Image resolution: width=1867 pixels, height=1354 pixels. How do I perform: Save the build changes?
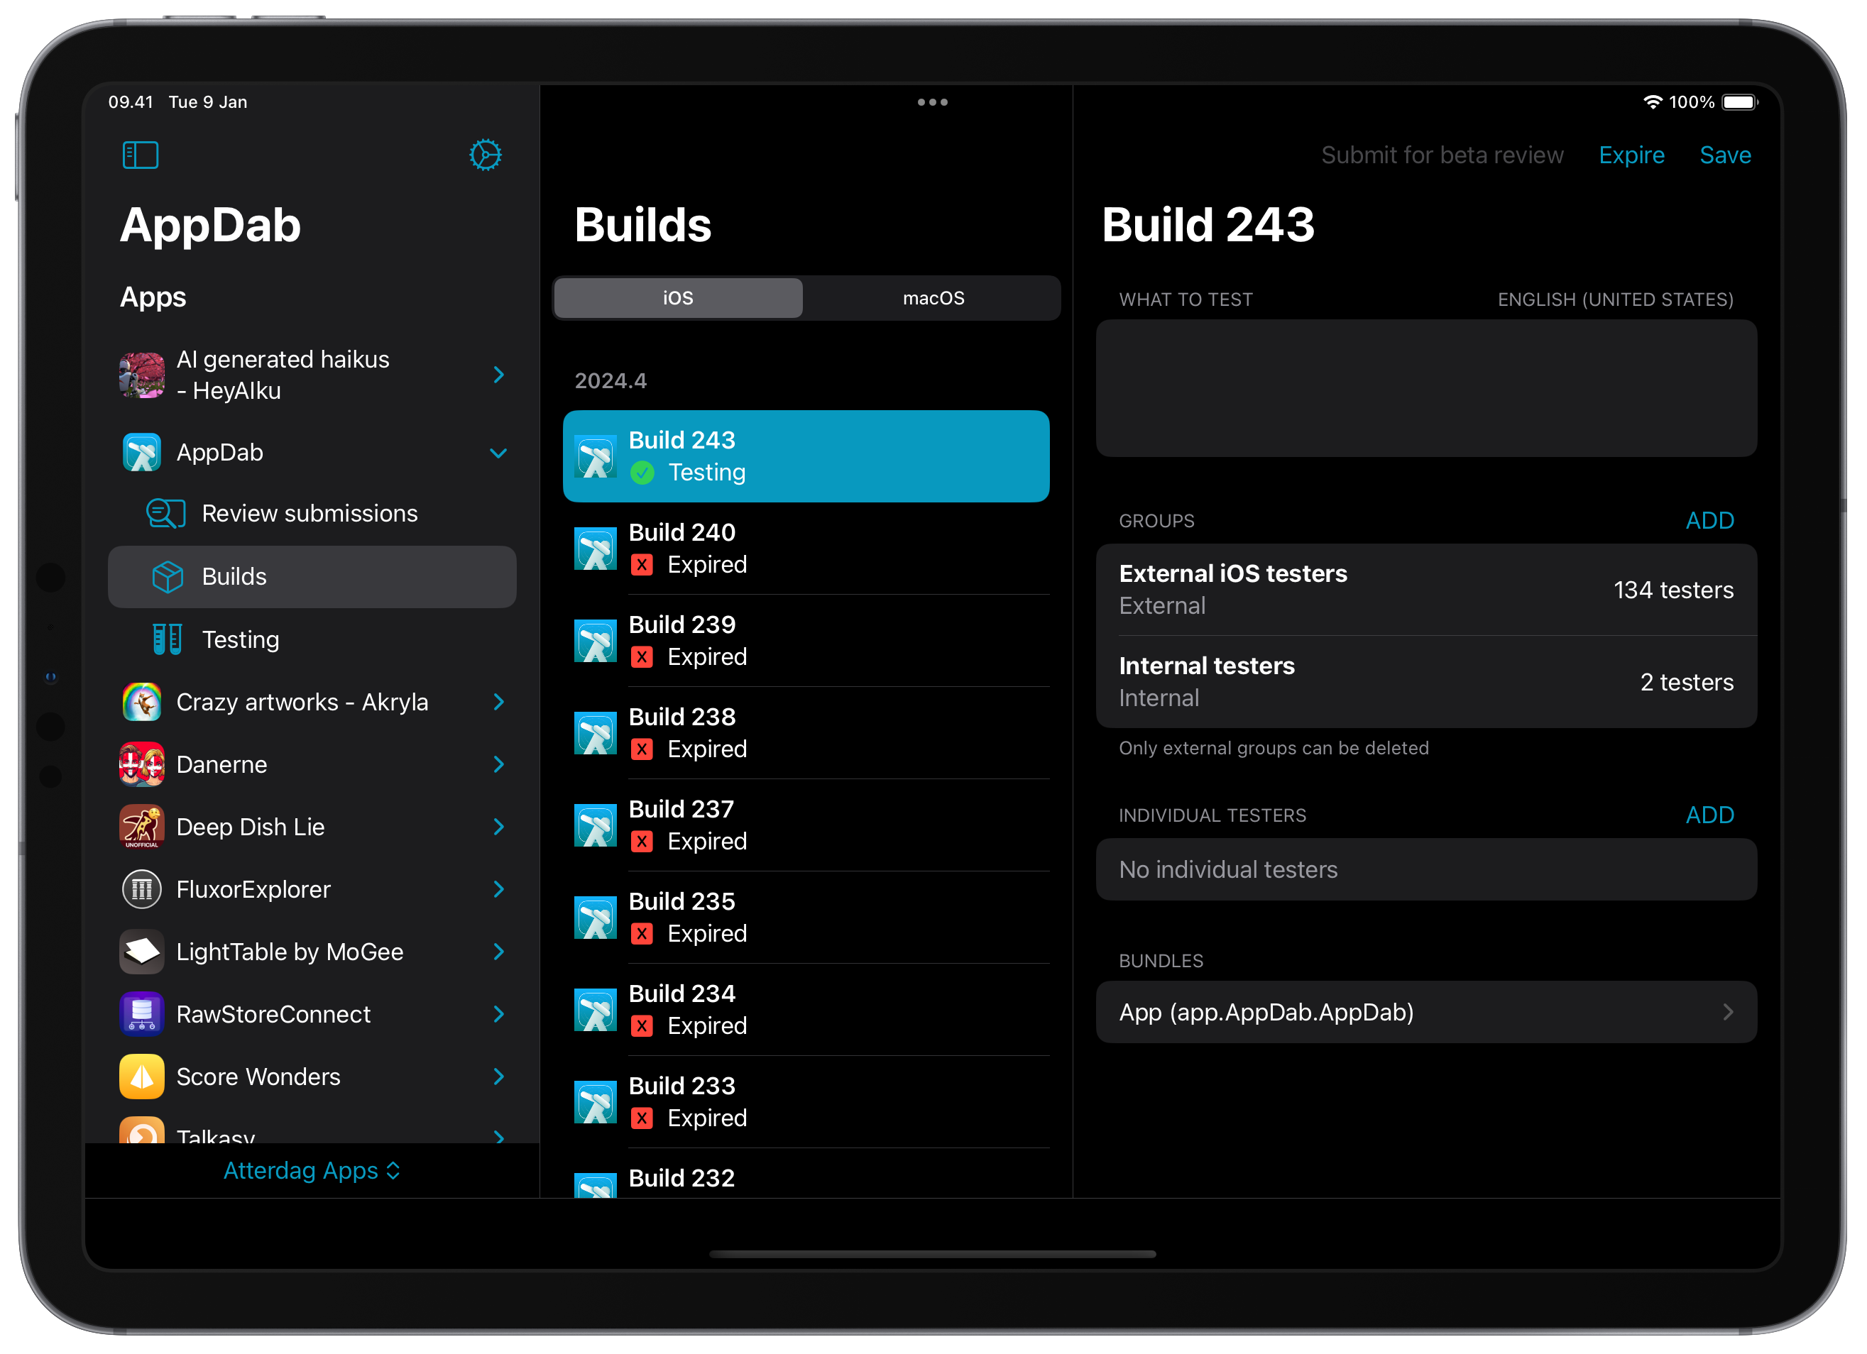click(1724, 155)
